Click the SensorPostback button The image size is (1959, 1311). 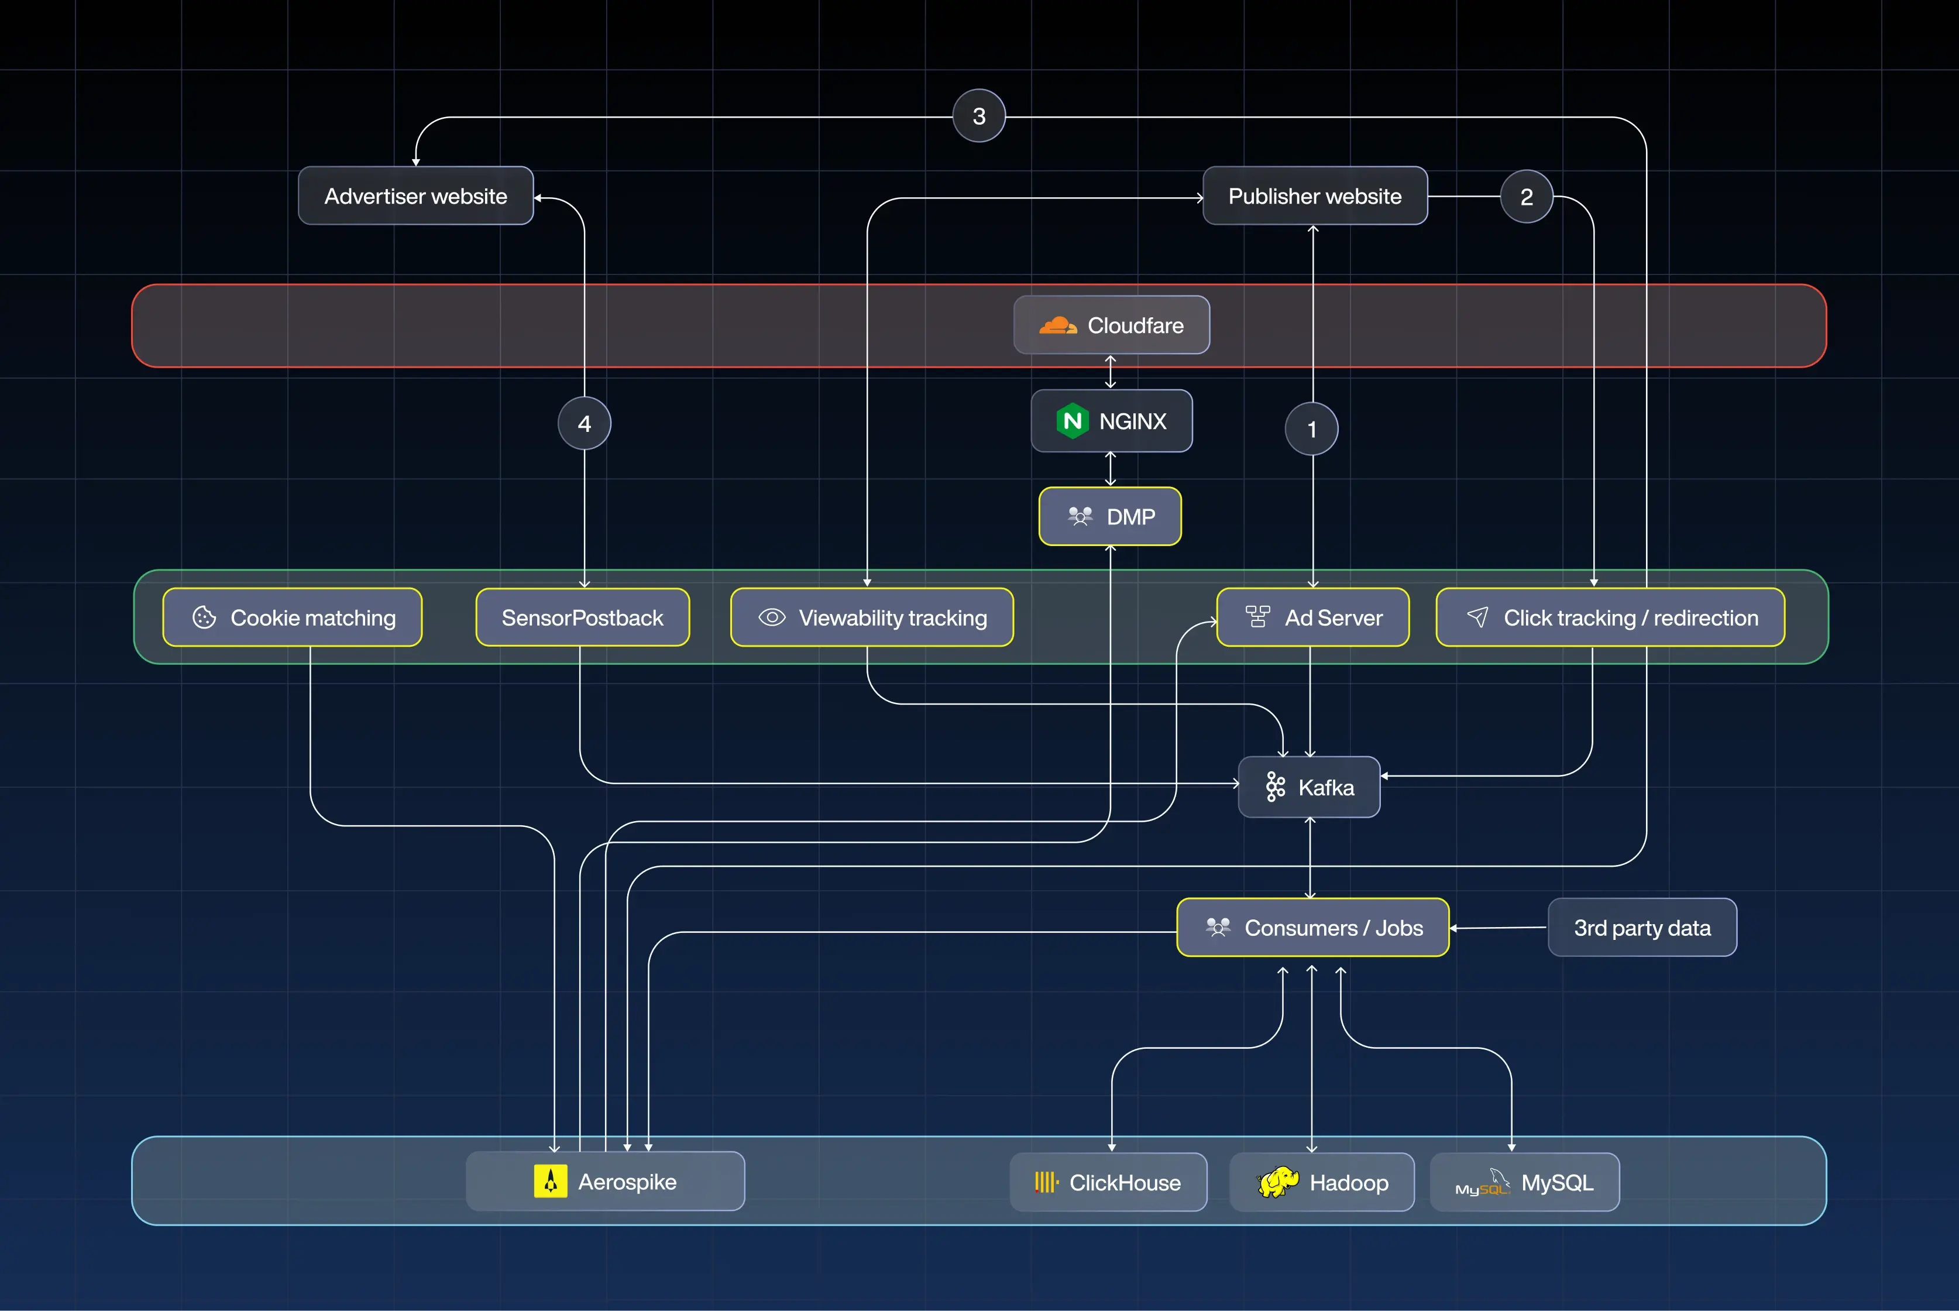pos(582,618)
